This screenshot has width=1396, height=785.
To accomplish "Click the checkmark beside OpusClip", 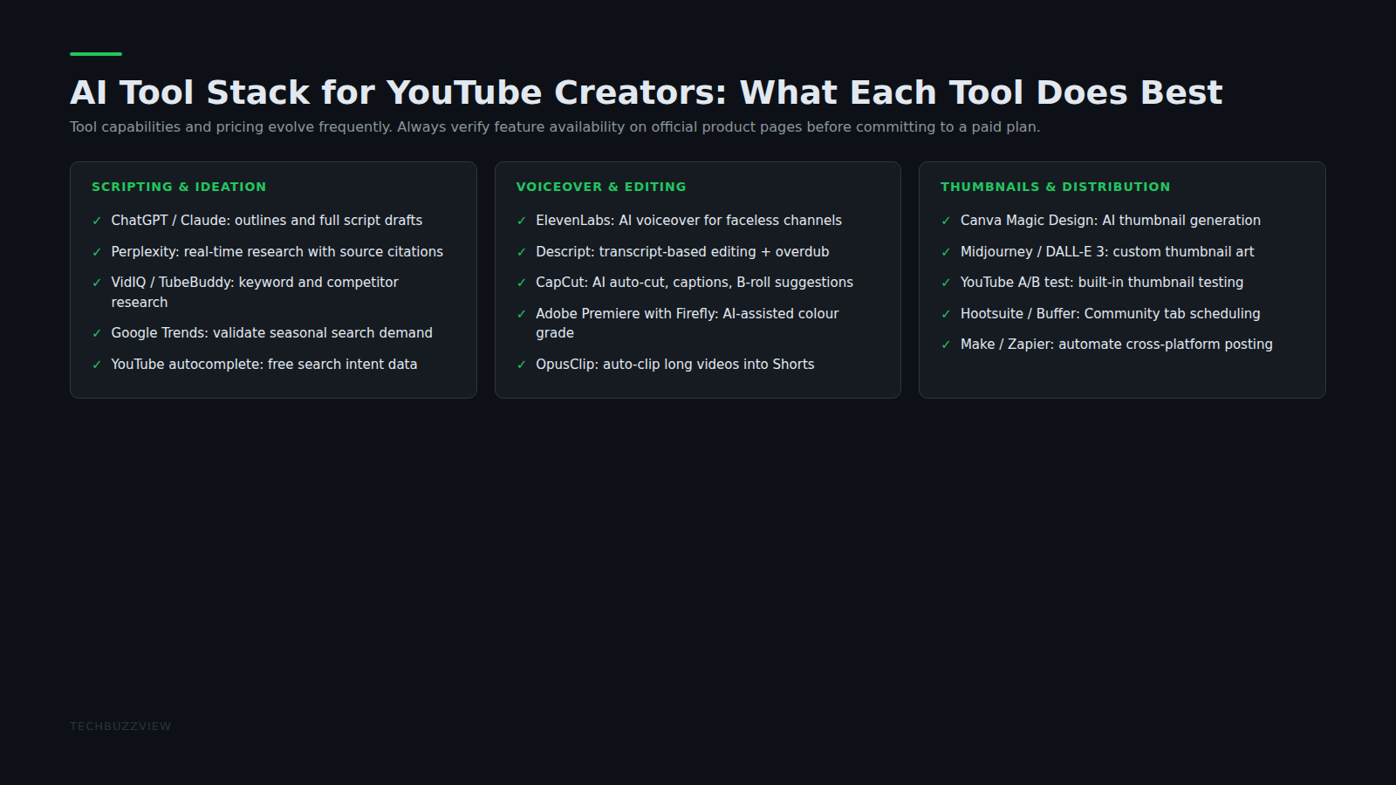I will point(522,365).
